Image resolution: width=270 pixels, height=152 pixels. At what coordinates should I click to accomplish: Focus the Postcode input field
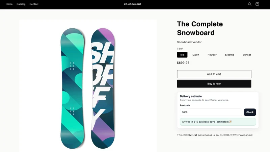(211, 112)
